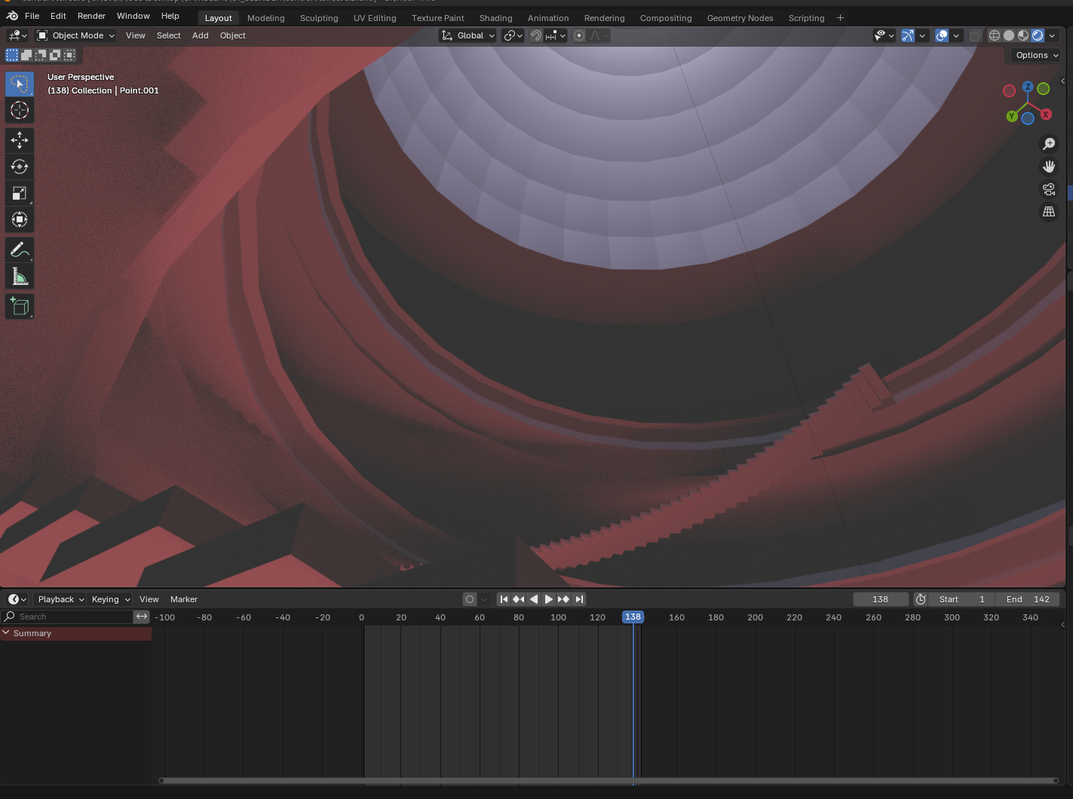1073x799 pixels.
Task: Toggle auto keying record button
Action: (470, 599)
